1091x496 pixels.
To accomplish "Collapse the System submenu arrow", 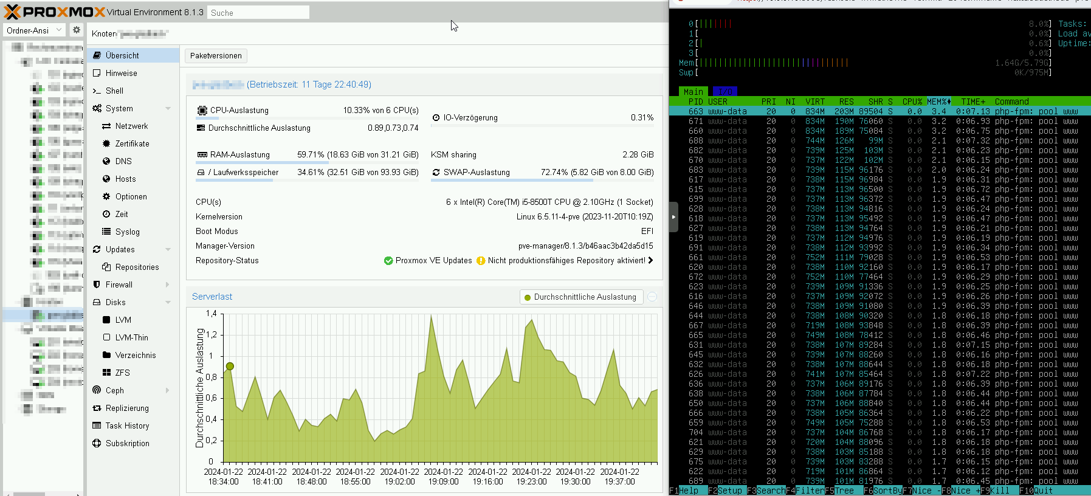I will (x=168, y=109).
